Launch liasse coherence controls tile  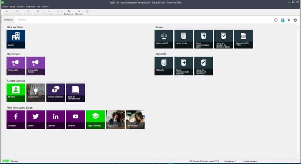click(x=224, y=39)
